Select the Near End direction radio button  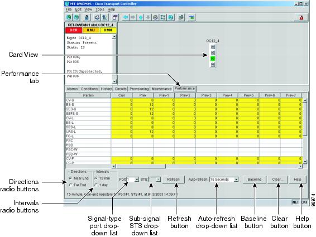click(71, 178)
